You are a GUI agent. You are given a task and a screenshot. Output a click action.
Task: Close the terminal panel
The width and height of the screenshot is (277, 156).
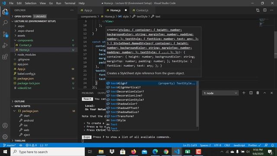[x=272, y=93]
